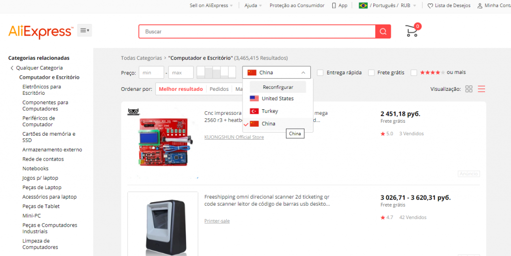The height and width of the screenshot is (256, 511).
Task: Select United States from ship-from list
Action: pos(277,98)
